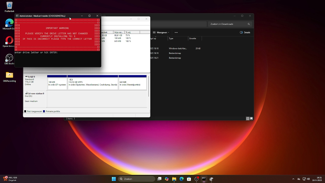Show hidden system tray icons
The image size is (325, 183).
293,179
